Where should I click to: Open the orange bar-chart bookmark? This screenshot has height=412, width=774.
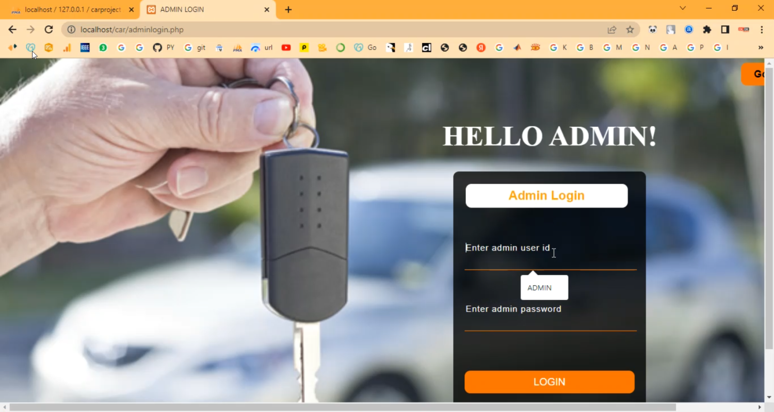[x=67, y=47]
